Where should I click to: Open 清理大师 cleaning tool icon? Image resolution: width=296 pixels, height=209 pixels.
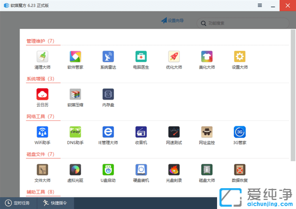pos(42,57)
